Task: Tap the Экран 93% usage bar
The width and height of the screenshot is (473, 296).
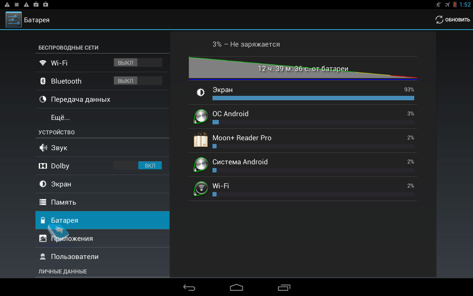Action: pyautogui.click(x=313, y=98)
